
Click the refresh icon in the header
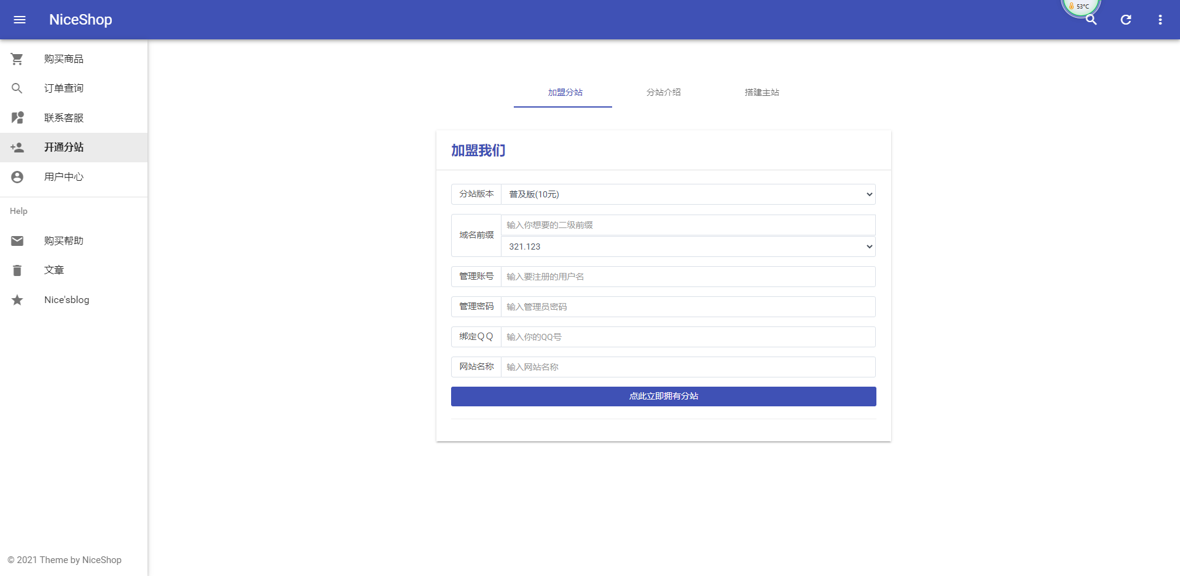(x=1126, y=19)
